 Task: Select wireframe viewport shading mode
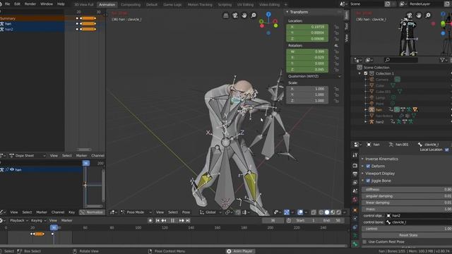tap(321, 212)
